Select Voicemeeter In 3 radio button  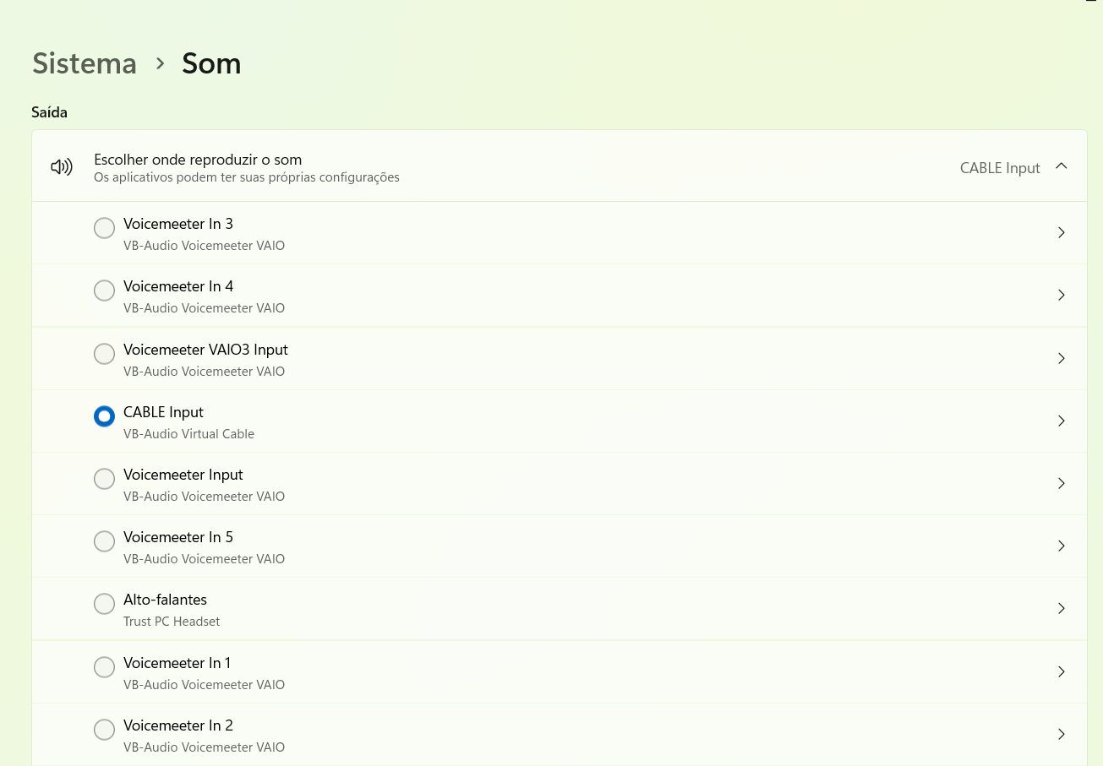(x=104, y=228)
